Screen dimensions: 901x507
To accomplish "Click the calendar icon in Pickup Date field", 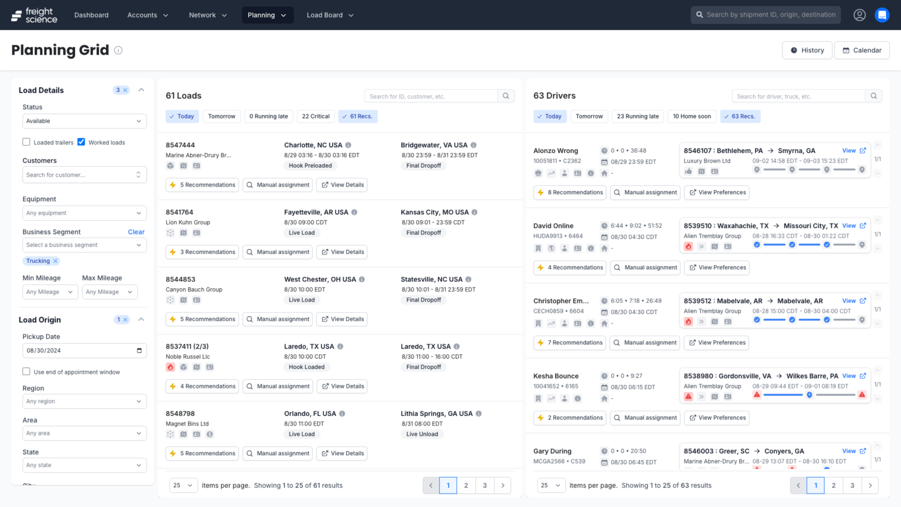I will [138, 350].
